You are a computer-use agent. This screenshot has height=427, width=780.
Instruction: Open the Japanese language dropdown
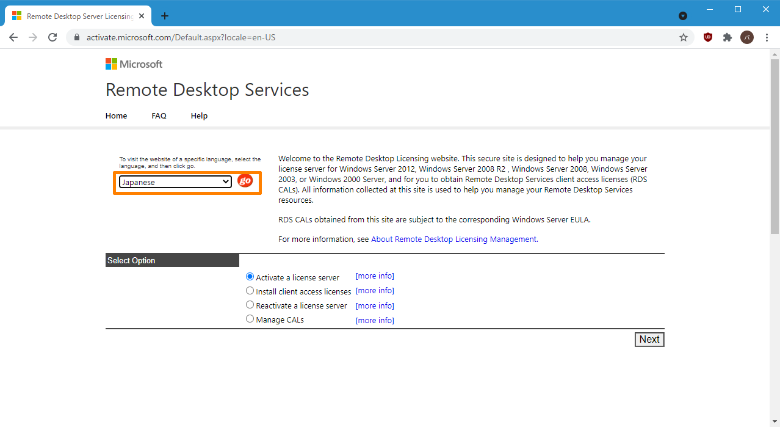pyautogui.click(x=175, y=182)
